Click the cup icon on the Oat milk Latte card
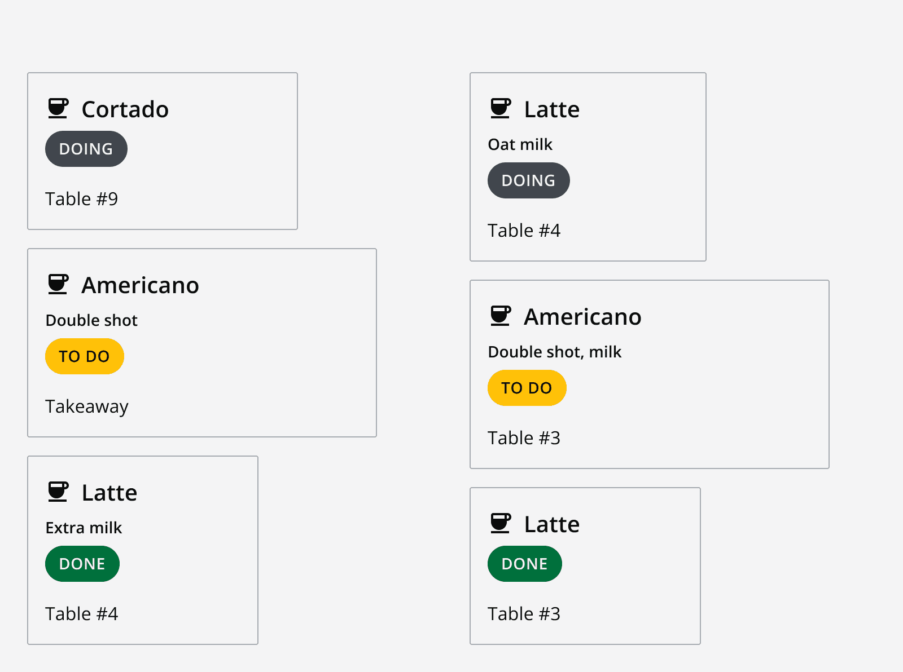Viewport: 903px width, 672px height. pyautogui.click(x=501, y=108)
